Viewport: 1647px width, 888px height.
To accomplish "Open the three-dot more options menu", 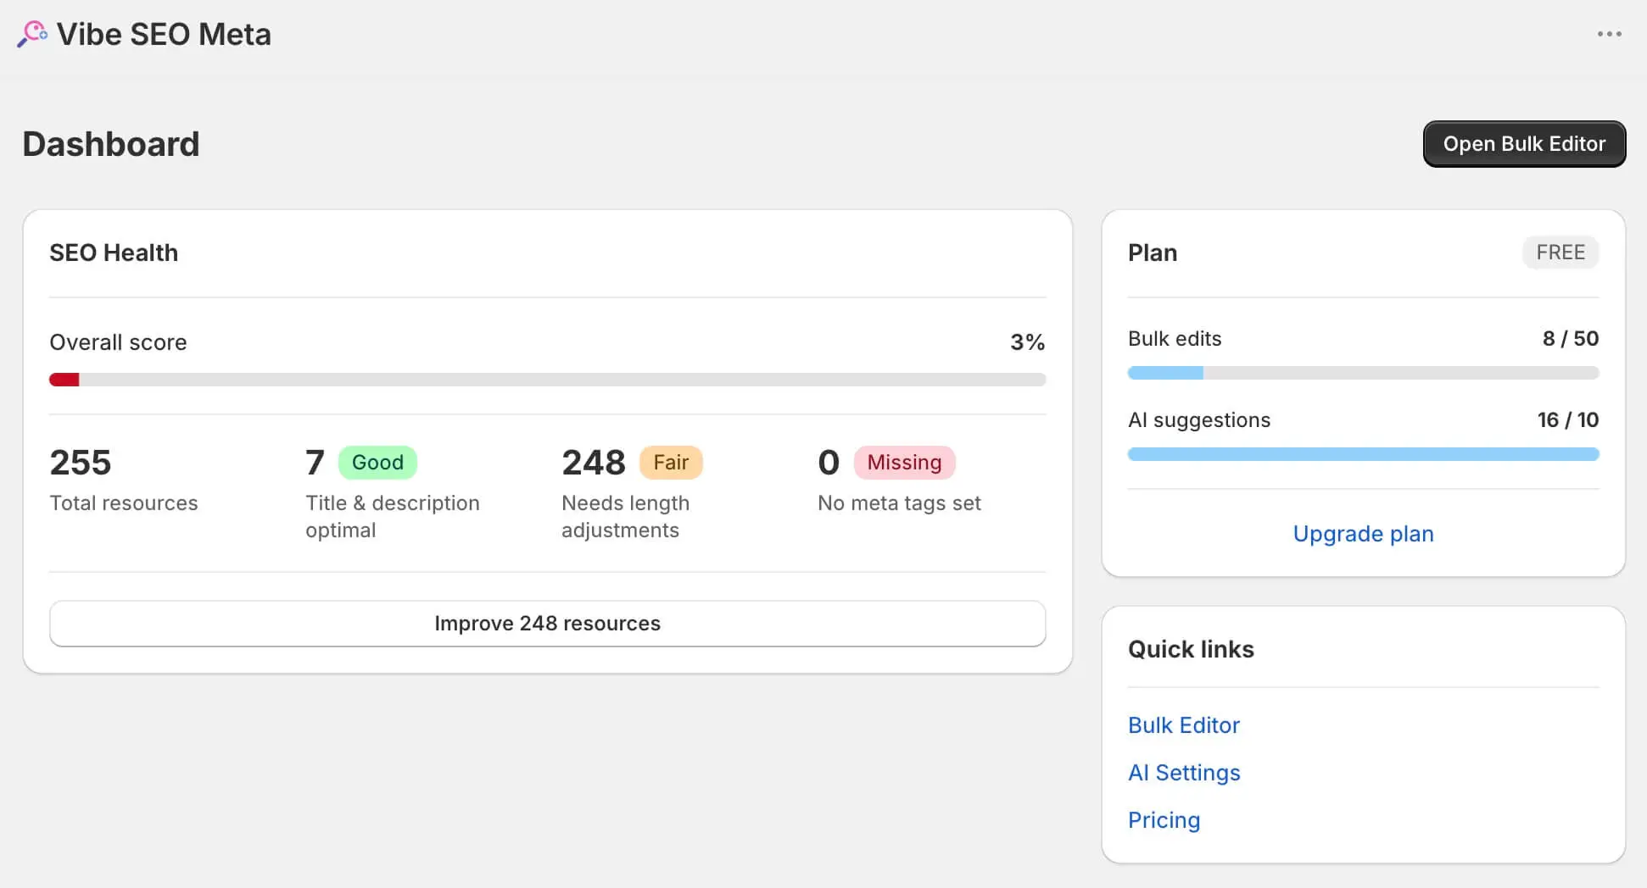I will pos(1609,34).
